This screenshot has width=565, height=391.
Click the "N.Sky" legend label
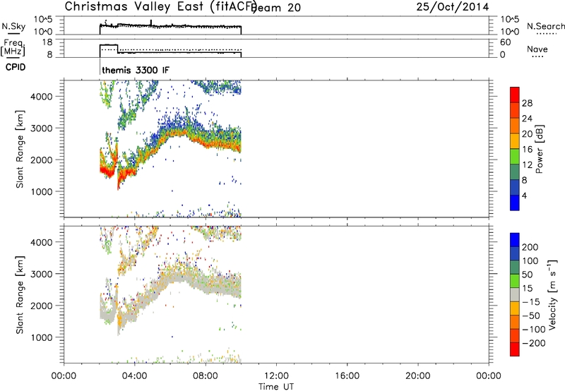pyautogui.click(x=13, y=26)
